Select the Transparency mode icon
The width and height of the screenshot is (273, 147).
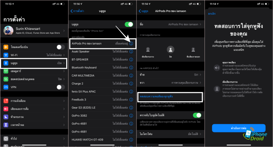(x=193, y=50)
